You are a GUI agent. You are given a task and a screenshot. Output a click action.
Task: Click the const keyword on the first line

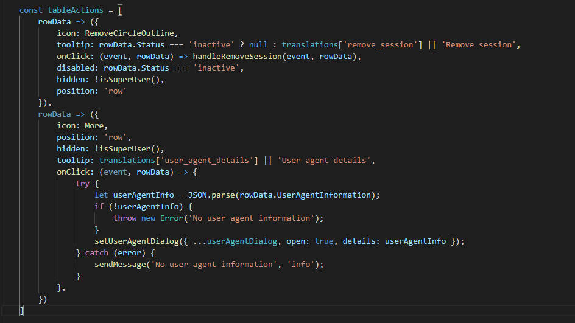tap(31, 10)
